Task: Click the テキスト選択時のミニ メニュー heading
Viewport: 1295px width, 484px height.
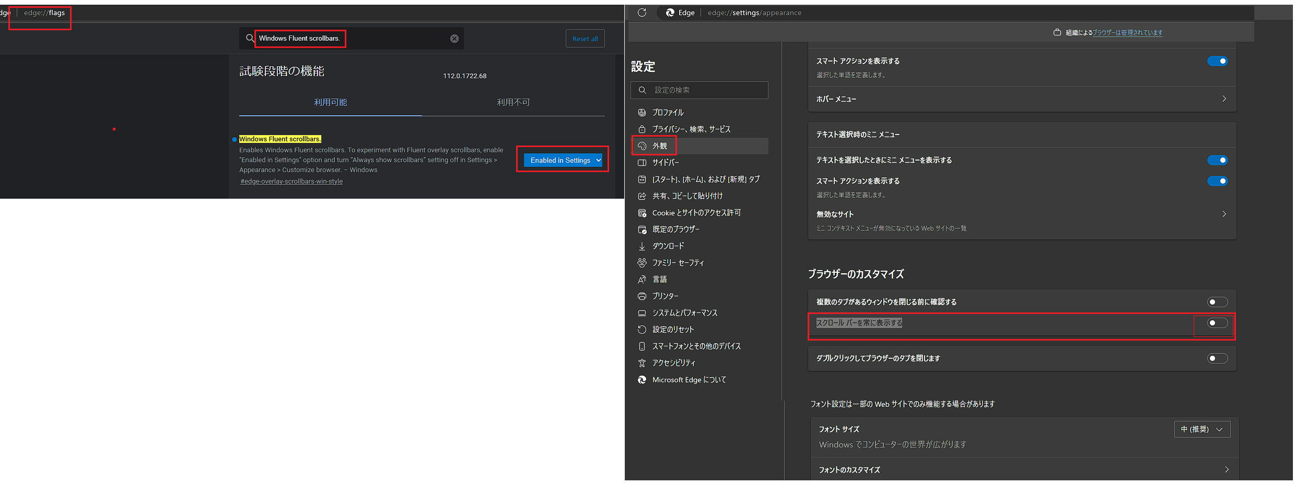Action: click(858, 135)
